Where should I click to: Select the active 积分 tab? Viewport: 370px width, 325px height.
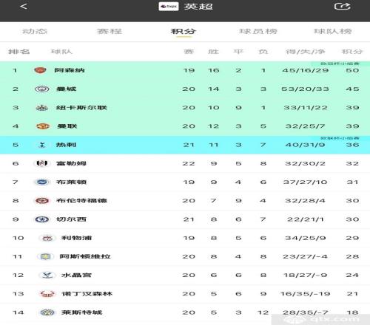[x=184, y=31]
